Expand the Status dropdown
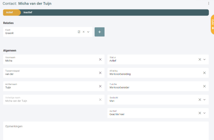The height and width of the screenshot is (140, 214). [204, 59]
